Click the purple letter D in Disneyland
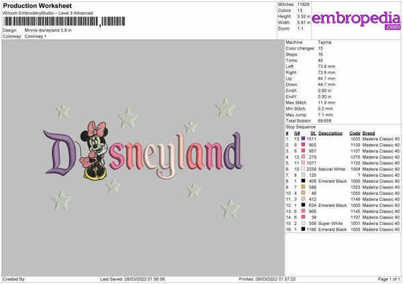This screenshot has width=403, height=284. (x=60, y=153)
